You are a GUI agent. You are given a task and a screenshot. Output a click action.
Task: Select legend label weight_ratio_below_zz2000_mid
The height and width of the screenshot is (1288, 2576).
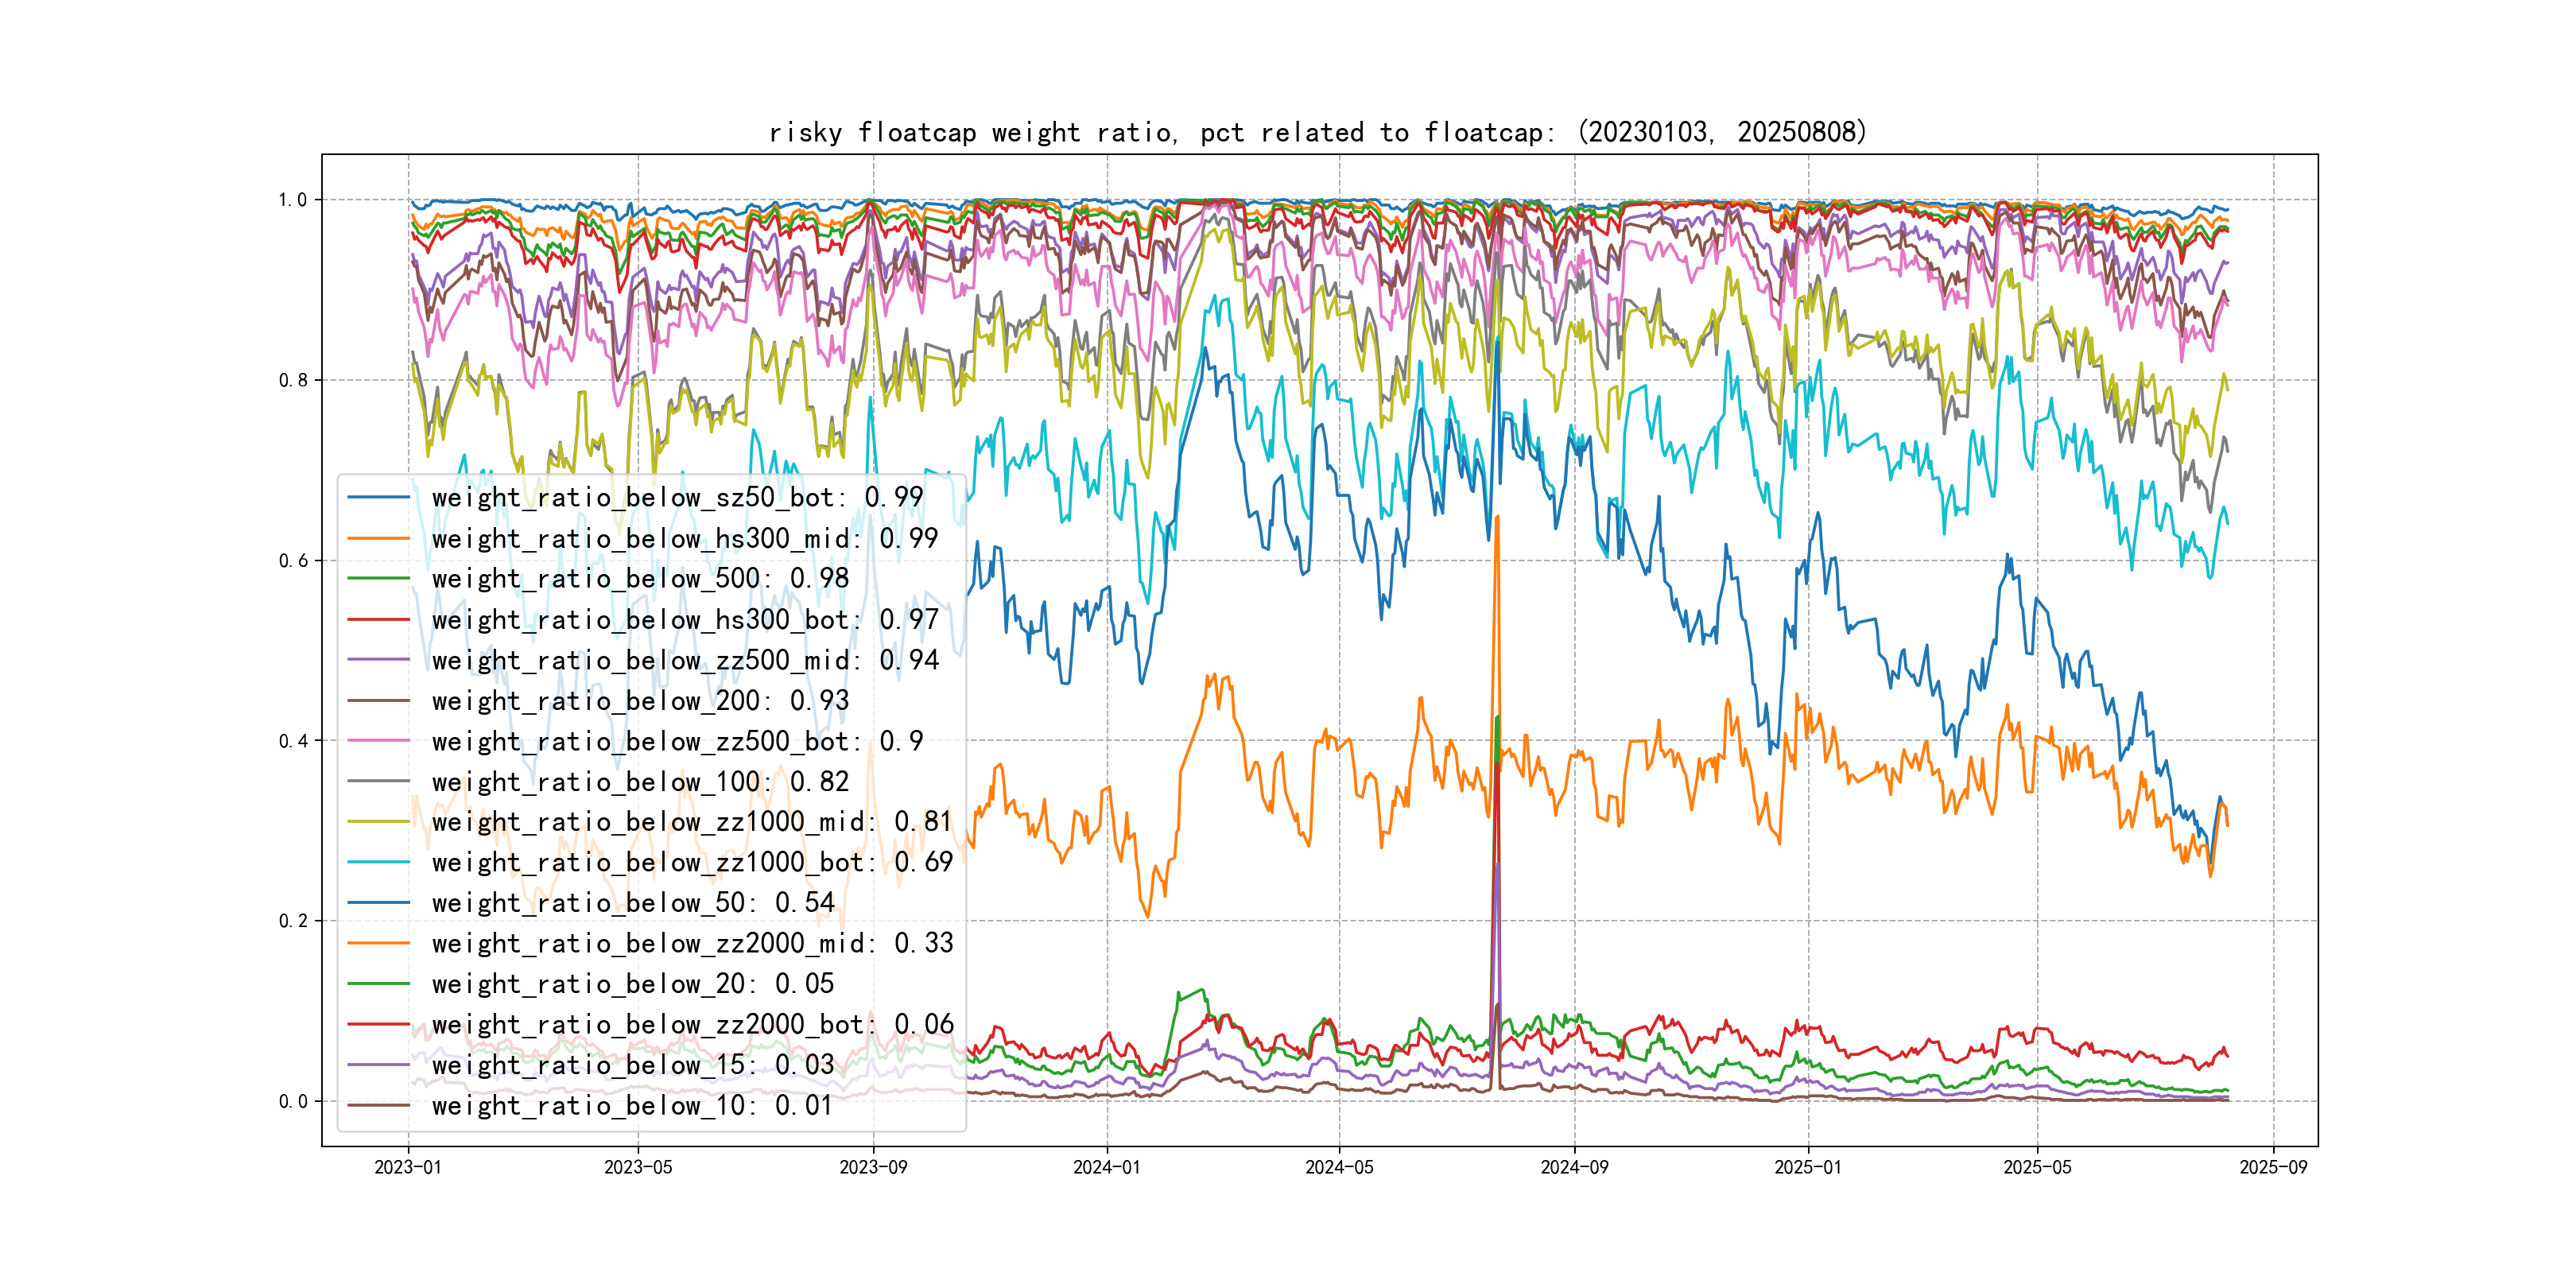692,943
